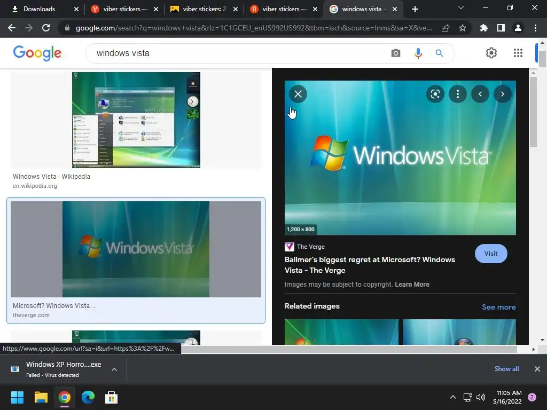The image size is (547, 410).
Task: Open the Chrome three-dot menu
Action: coord(535,28)
